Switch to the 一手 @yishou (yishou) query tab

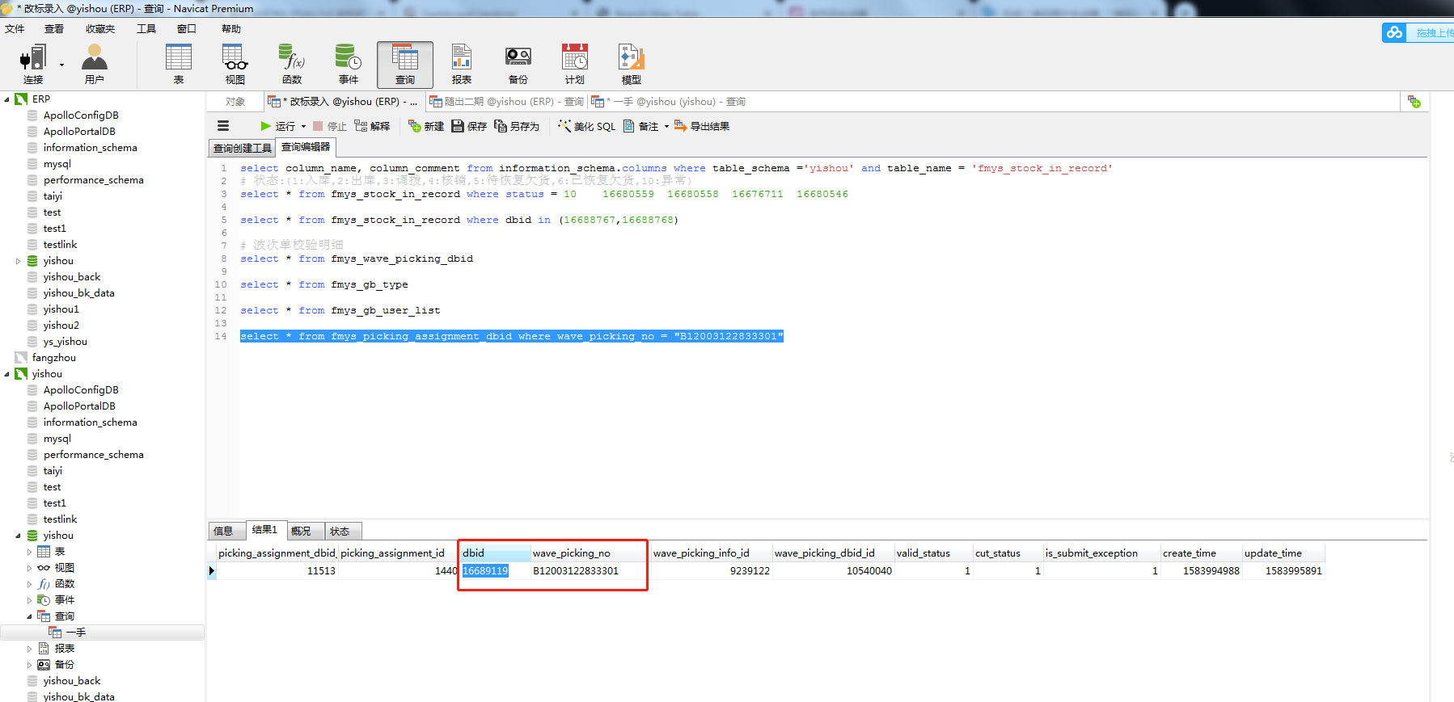tap(670, 102)
